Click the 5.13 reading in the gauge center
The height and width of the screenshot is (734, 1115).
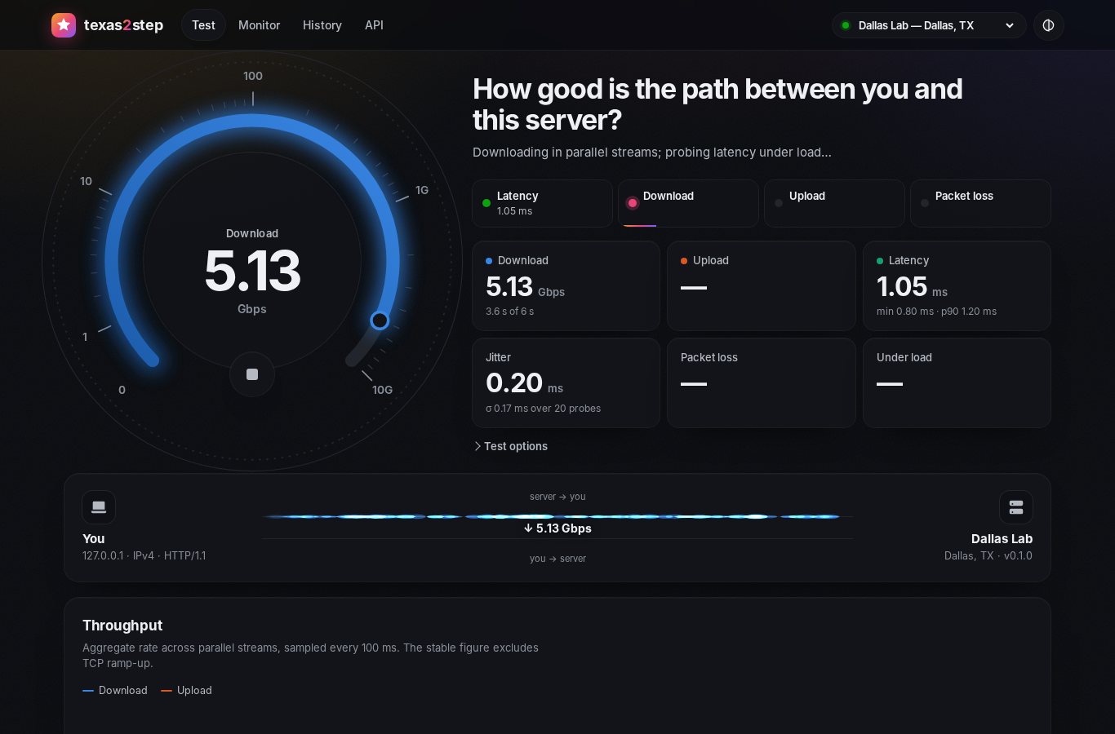(252, 271)
